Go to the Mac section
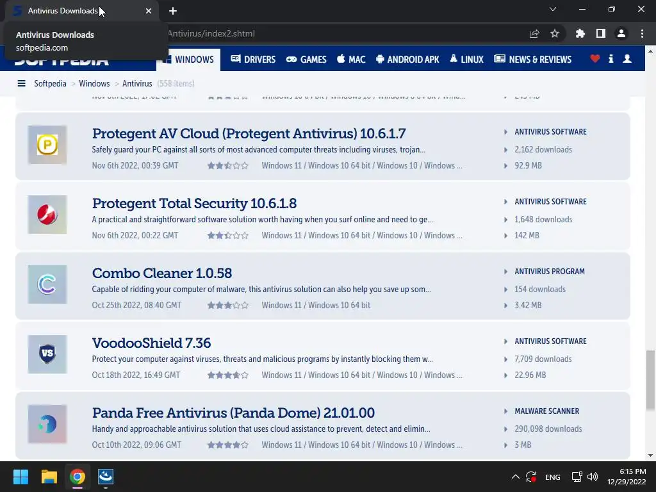The image size is (656, 492). coord(351,60)
